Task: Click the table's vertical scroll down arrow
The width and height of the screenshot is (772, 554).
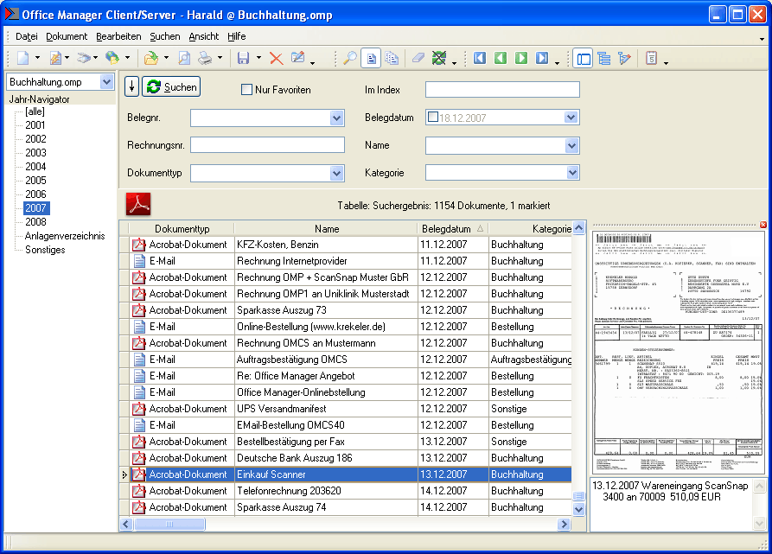Action: tap(579, 510)
